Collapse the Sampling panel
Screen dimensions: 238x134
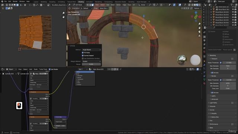(x=212, y=55)
